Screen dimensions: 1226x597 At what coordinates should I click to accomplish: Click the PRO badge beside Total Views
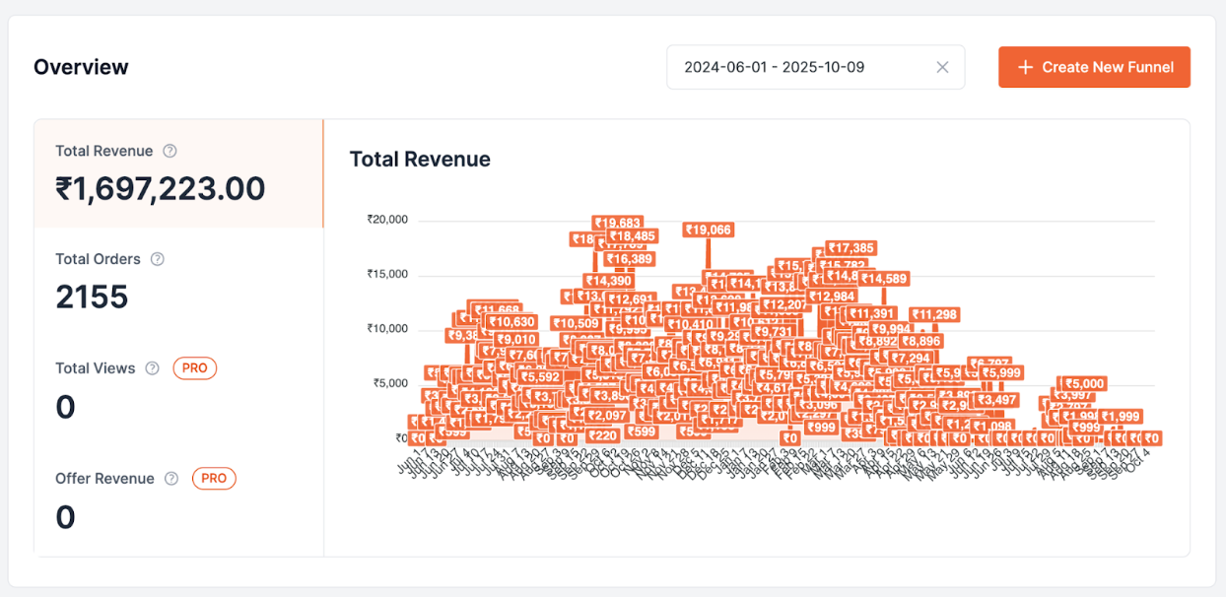194,368
